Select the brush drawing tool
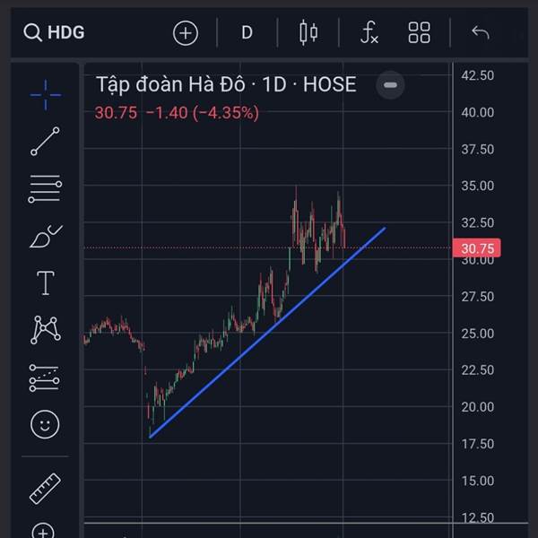The height and width of the screenshot is (538, 538). click(x=46, y=236)
